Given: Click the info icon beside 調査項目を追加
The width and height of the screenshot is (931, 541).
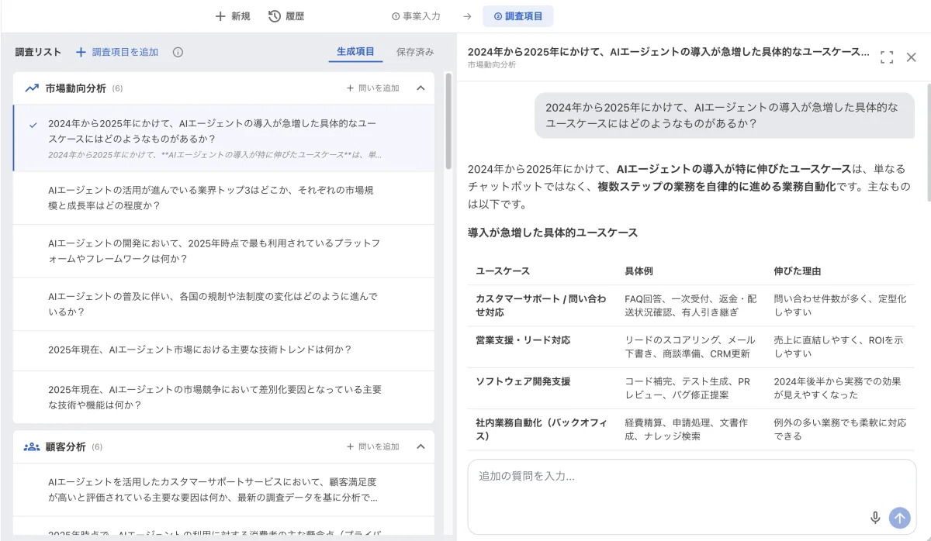Looking at the screenshot, I should tap(178, 52).
